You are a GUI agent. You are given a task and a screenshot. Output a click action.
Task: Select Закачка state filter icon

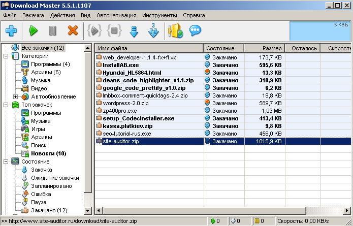click(x=24, y=170)
